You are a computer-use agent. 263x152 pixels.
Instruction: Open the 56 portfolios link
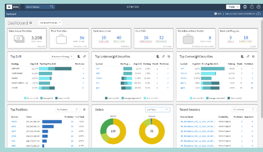[x=82, y=38]
